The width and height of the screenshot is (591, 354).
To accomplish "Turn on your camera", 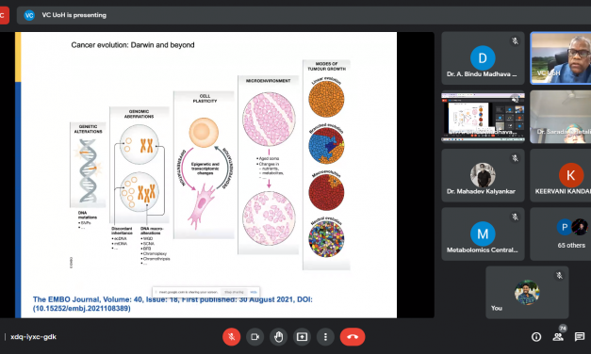I will click(x=255, y=337).
